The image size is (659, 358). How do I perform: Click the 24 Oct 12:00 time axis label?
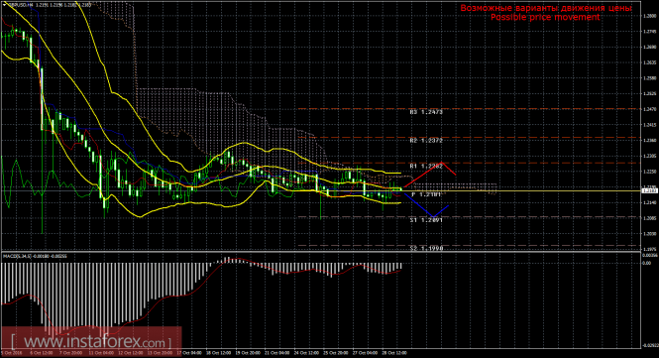(x=306, y=353)
